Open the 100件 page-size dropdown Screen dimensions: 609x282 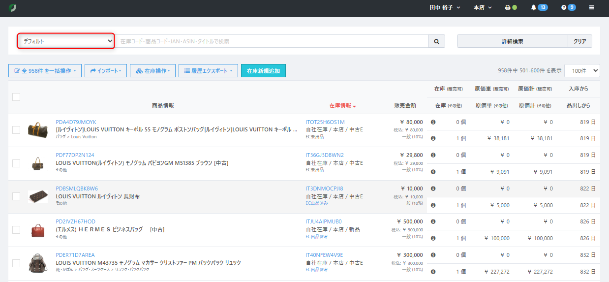[x=582, y=71]
